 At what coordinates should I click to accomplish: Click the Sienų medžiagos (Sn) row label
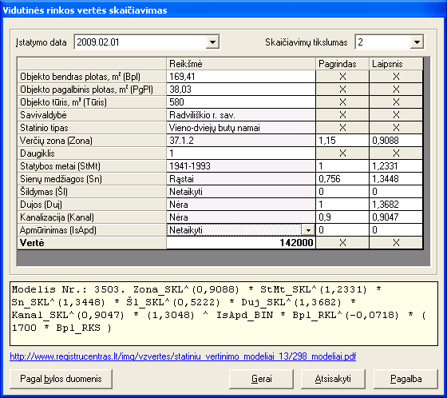[92, 179]
